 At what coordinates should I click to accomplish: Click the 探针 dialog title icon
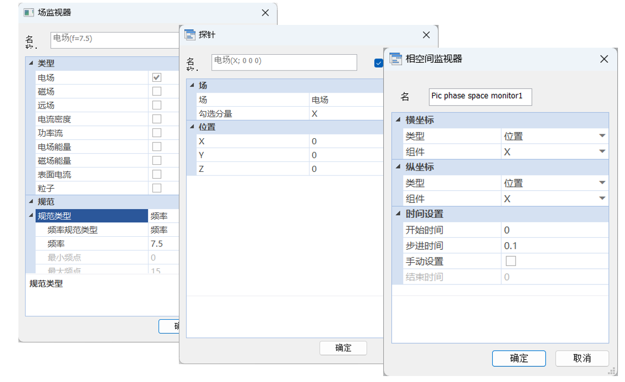(x=190, y=35)
